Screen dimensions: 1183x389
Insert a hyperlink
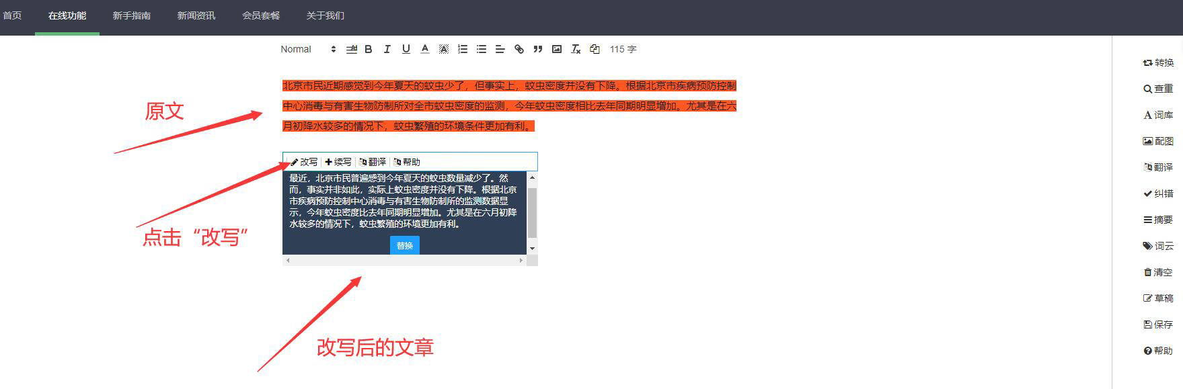[519, 49]
